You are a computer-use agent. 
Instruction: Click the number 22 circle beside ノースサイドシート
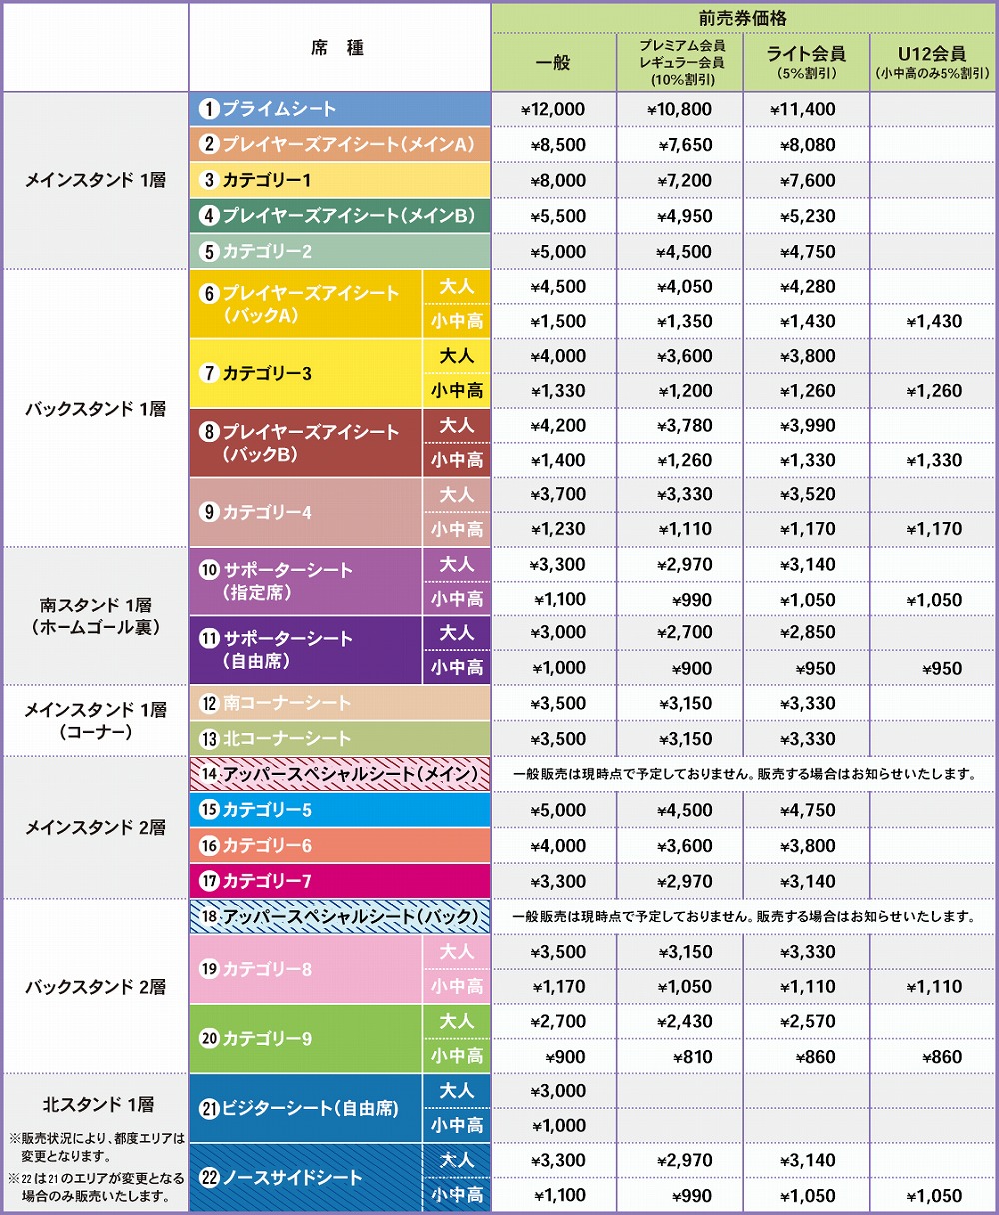point(209,1178)
